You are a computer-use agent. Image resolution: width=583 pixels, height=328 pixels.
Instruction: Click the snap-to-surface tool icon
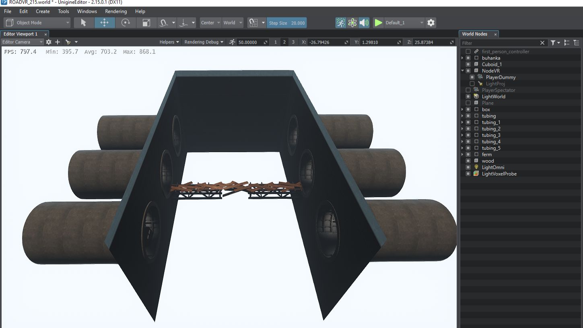tap(164, 23)
